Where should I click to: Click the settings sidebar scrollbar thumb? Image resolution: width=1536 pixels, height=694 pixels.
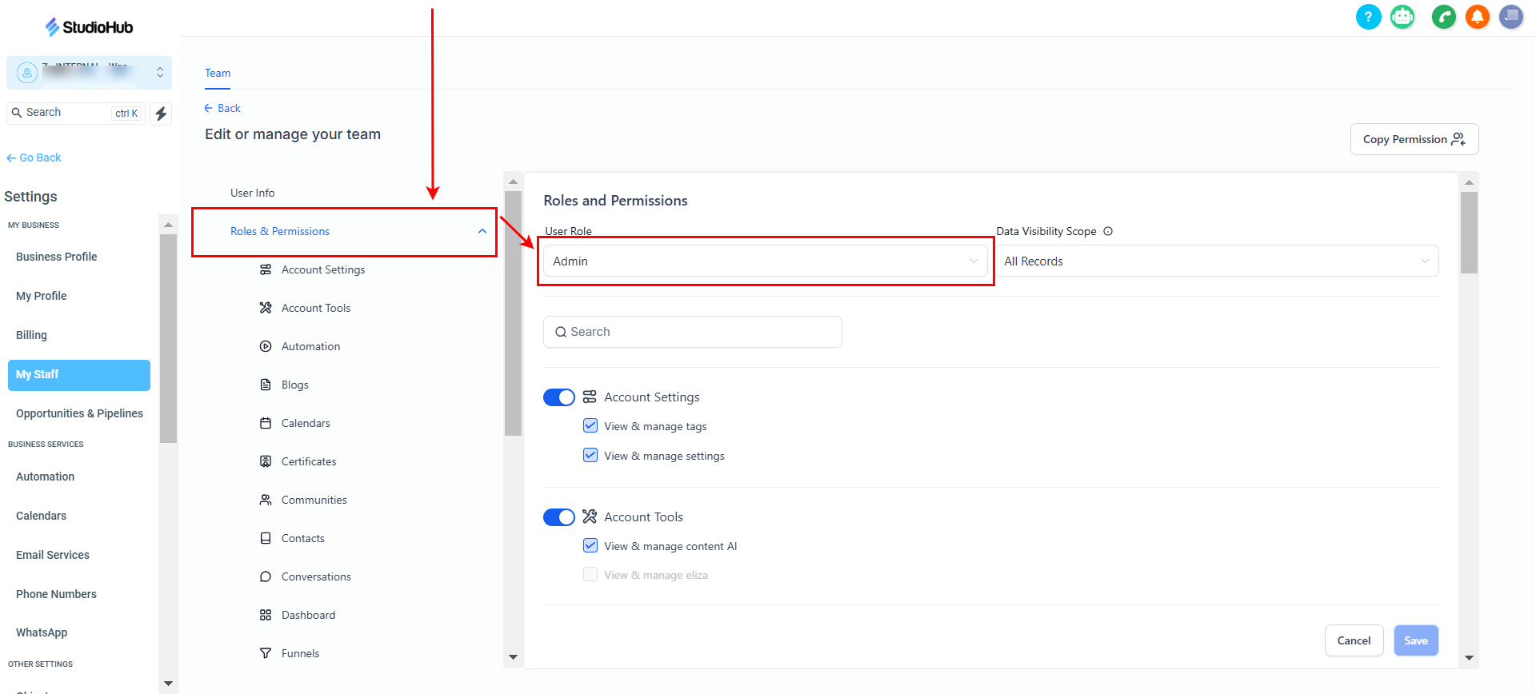pos(168,337)
